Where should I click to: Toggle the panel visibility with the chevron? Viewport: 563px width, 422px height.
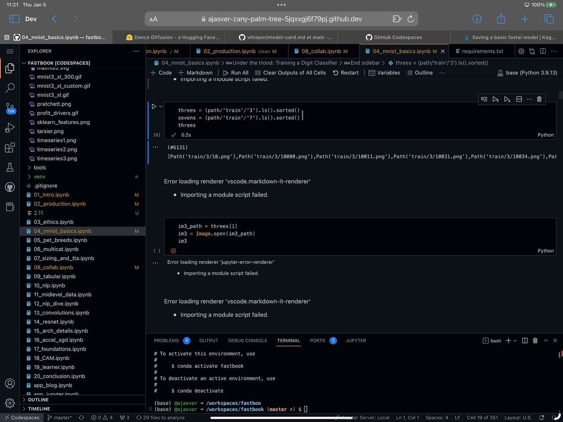(546, 340)
